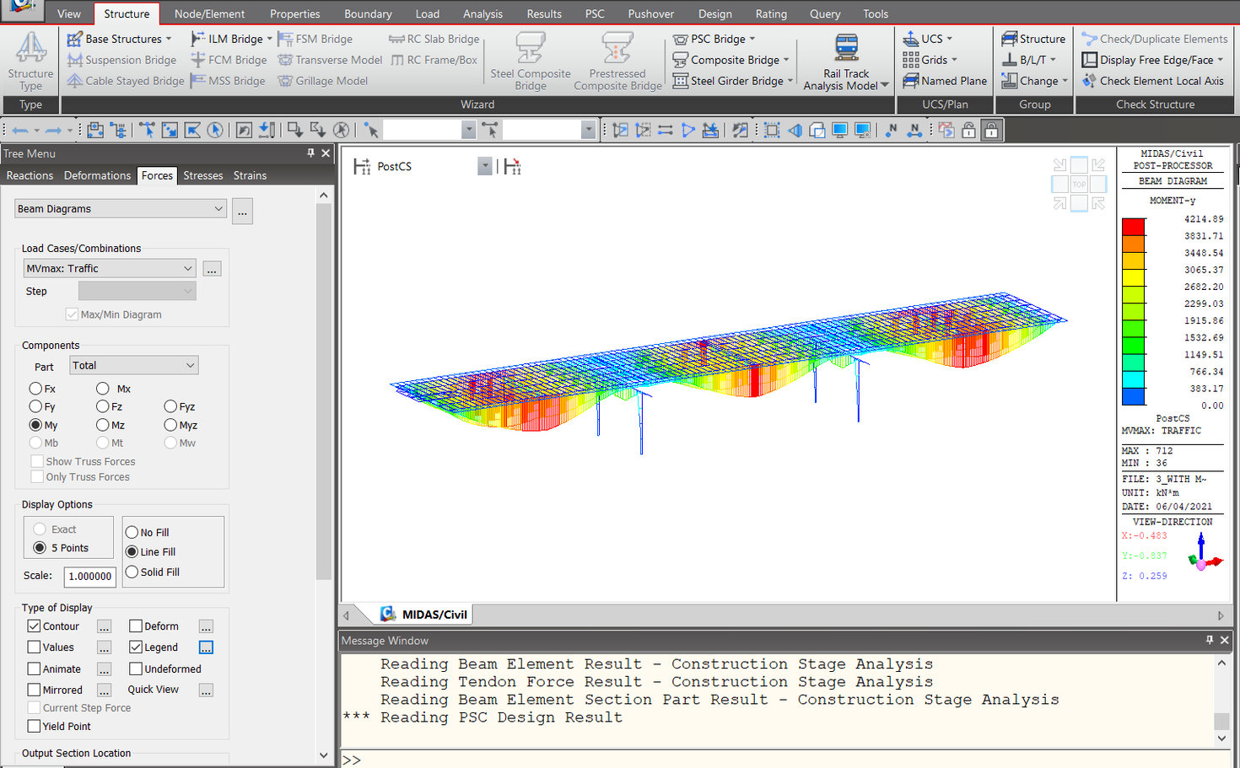Screen dimensions: 1240x768
Task: Disable the Max/Min Diagram checkbox
Action: pos(73,314)
